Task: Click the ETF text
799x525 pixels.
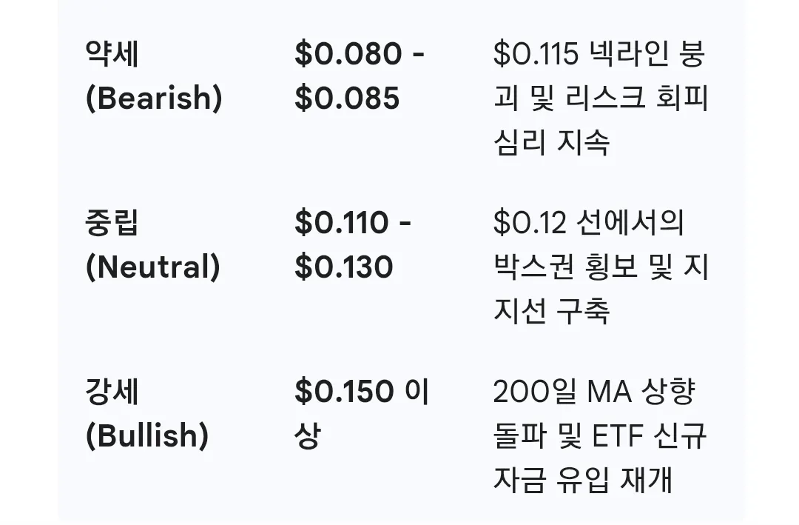Action: point(619,435)
